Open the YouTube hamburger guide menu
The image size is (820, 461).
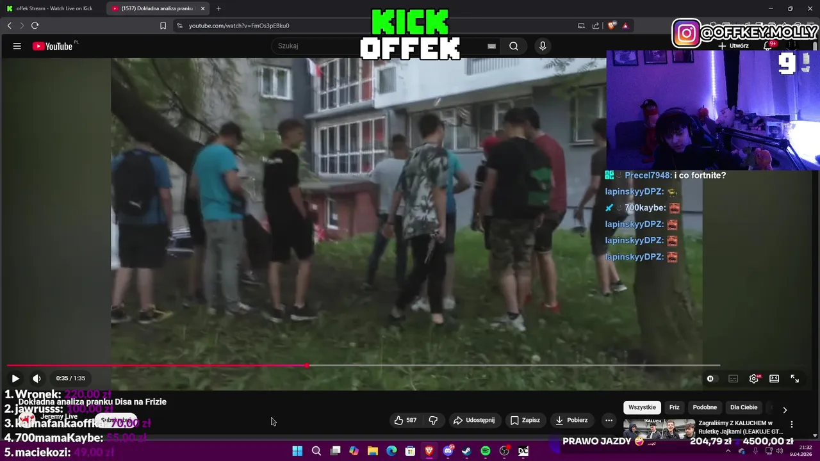[x=17, y=46]
